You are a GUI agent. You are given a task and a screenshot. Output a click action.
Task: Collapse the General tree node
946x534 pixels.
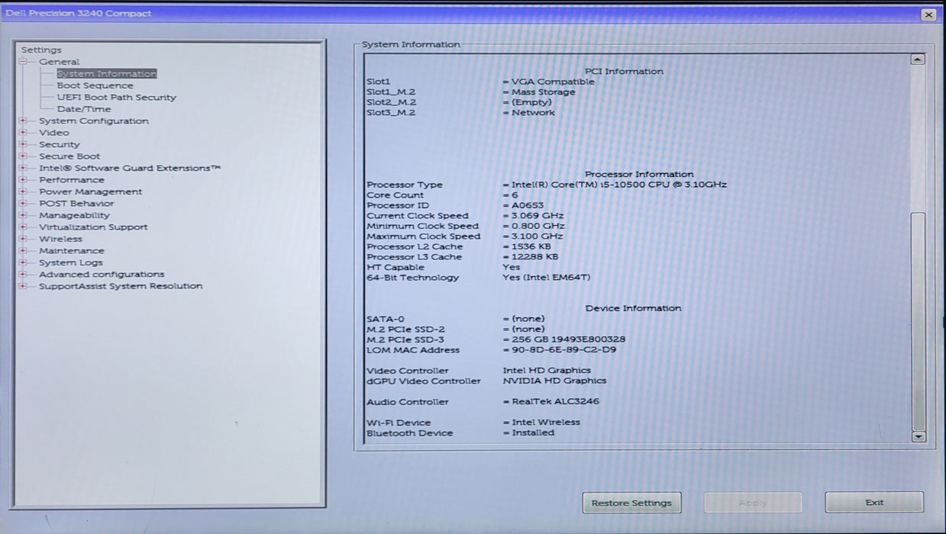23,62
